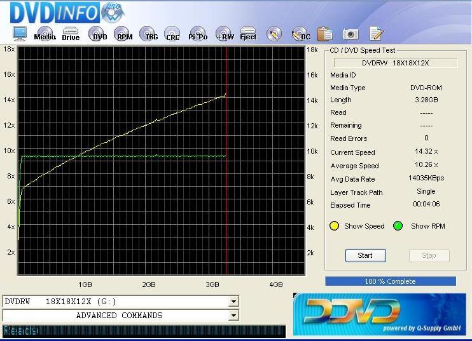Click the Elapsed Time value 00:04:06
This screenshot has height=341, width=472.
[x=426, y=204]
